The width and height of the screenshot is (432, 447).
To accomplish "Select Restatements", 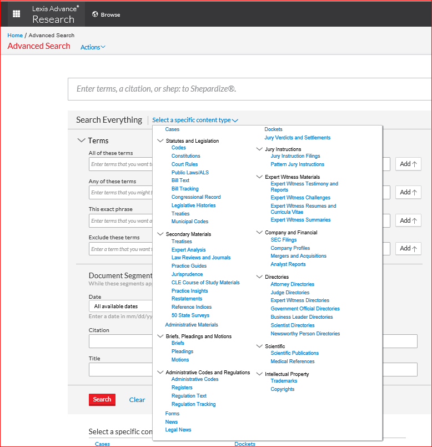I will pyautogui.click(x=187, y=299).
